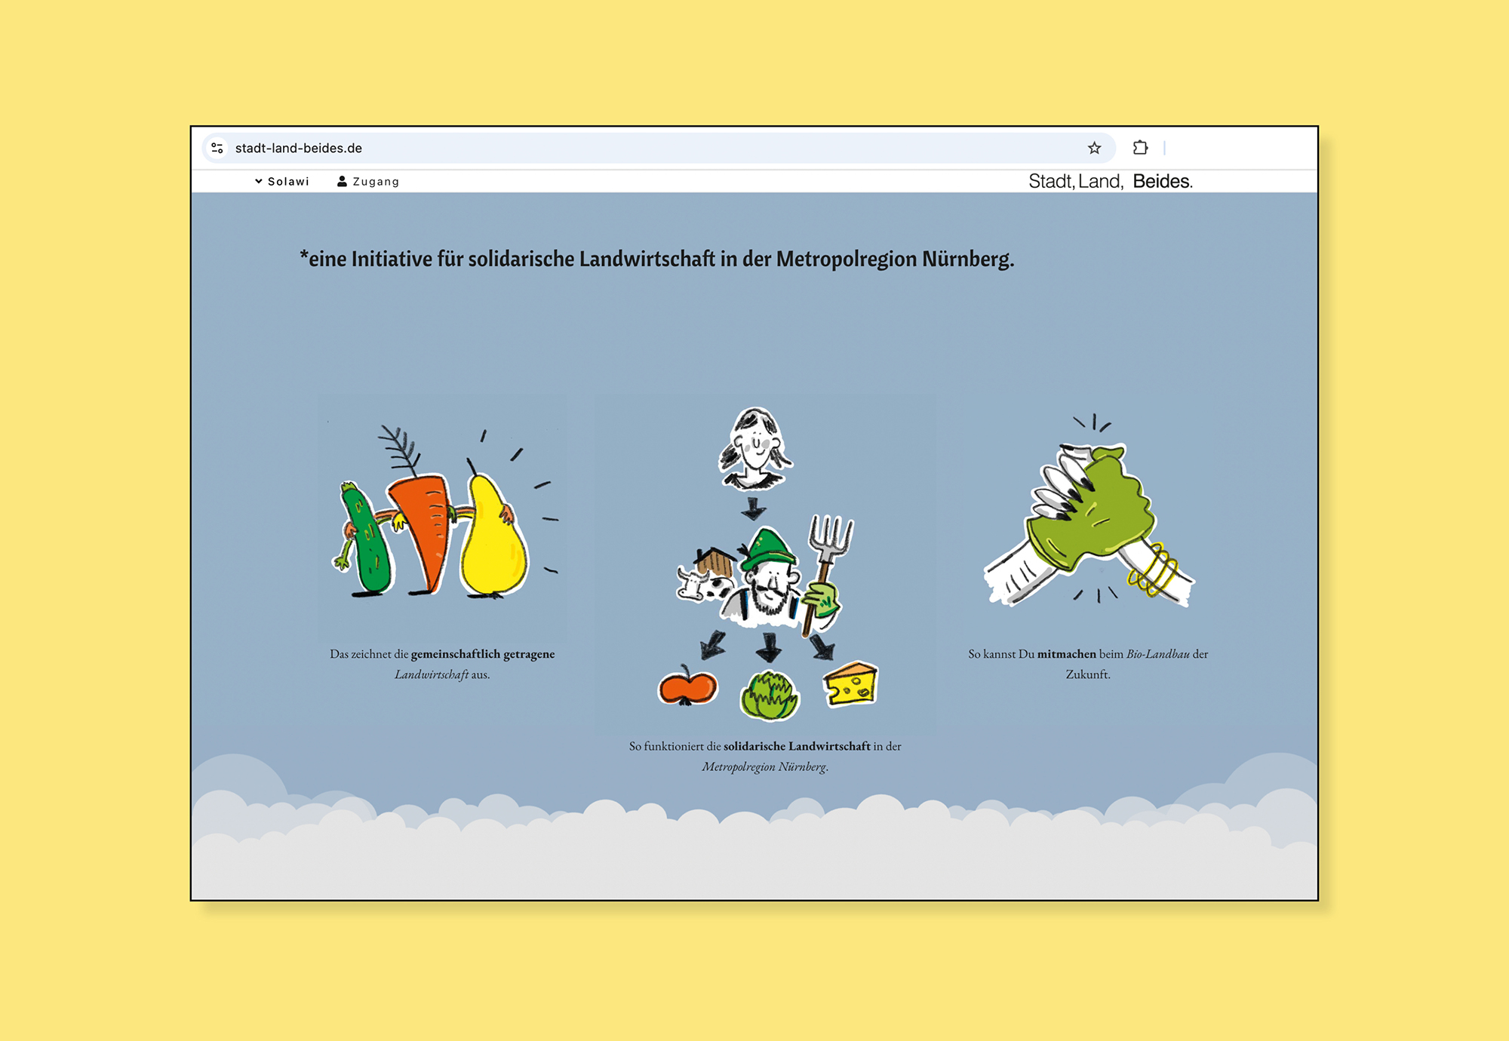Click the bookmark star icon

[1094, 148]
